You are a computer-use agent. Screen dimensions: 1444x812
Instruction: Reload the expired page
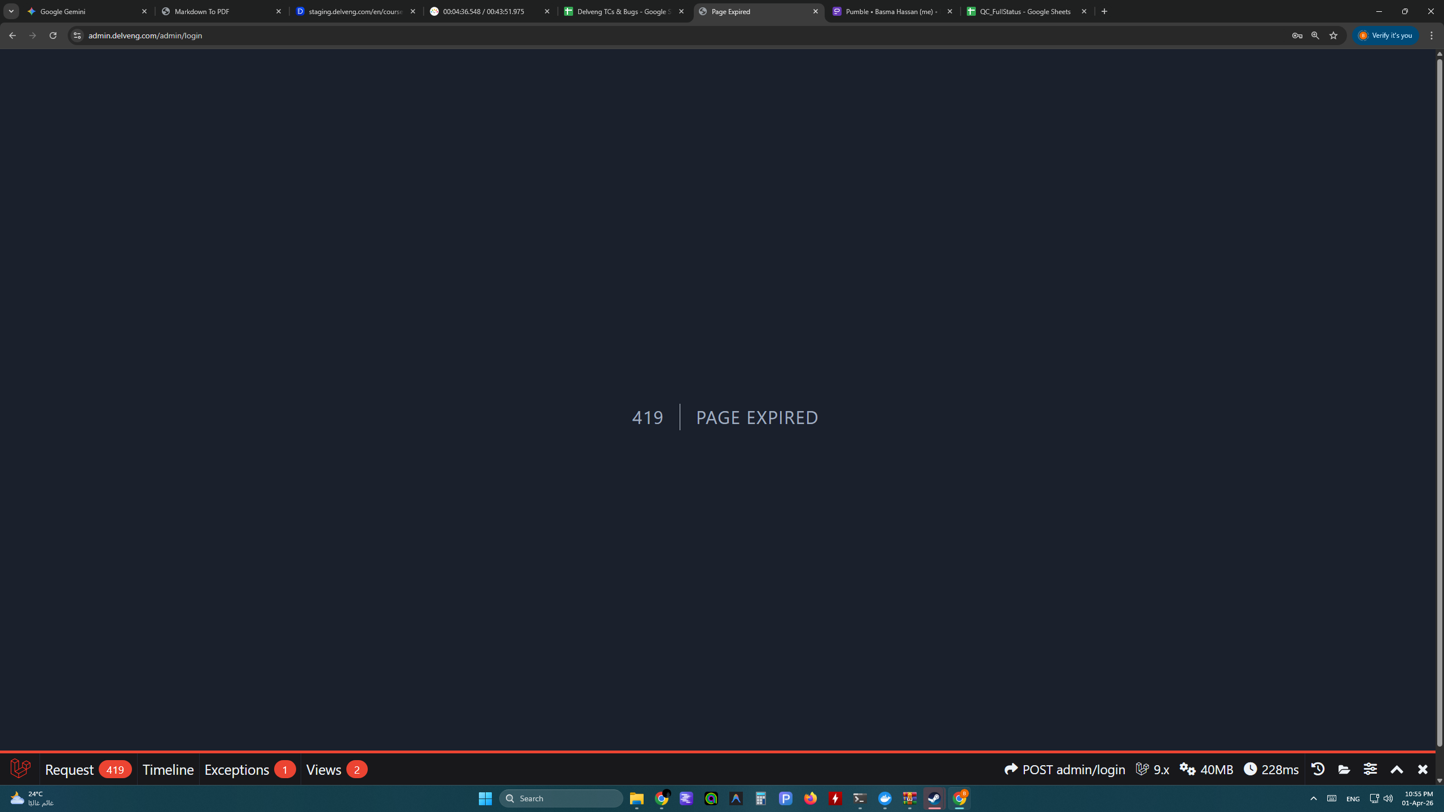[53, 36]
